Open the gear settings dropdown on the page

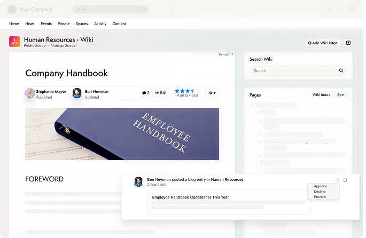tap(213, 93)
